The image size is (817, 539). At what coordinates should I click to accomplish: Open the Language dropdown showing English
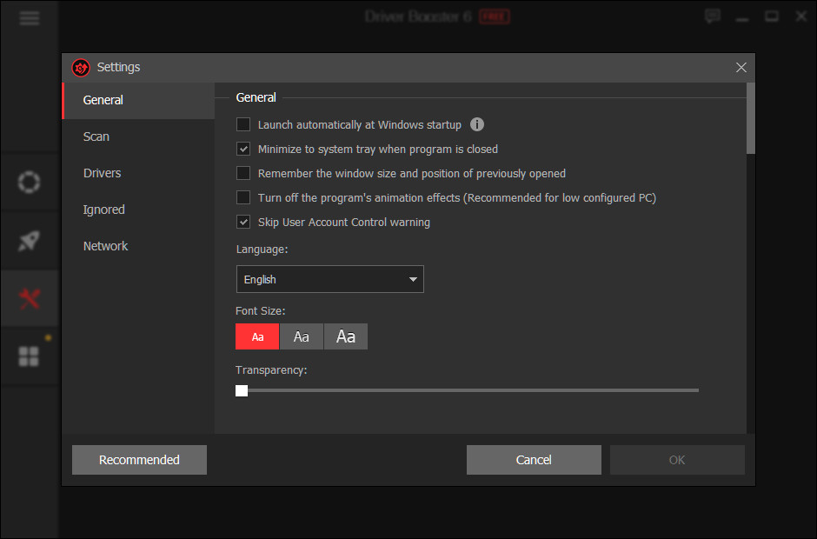(x=329, y=279)
